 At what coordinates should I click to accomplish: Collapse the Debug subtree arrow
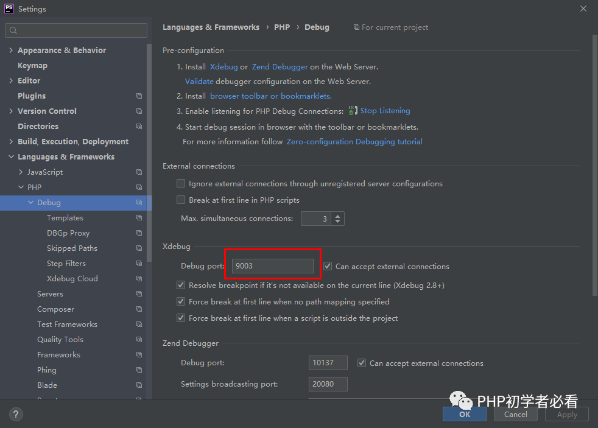[x=31, y=203]
